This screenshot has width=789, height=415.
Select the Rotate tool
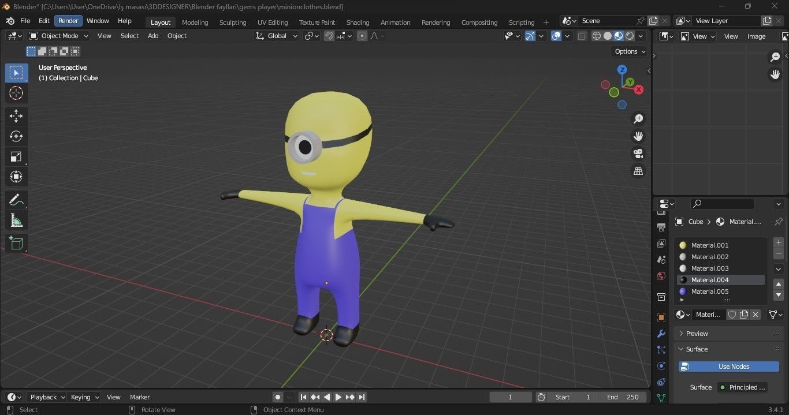[16, 136]
